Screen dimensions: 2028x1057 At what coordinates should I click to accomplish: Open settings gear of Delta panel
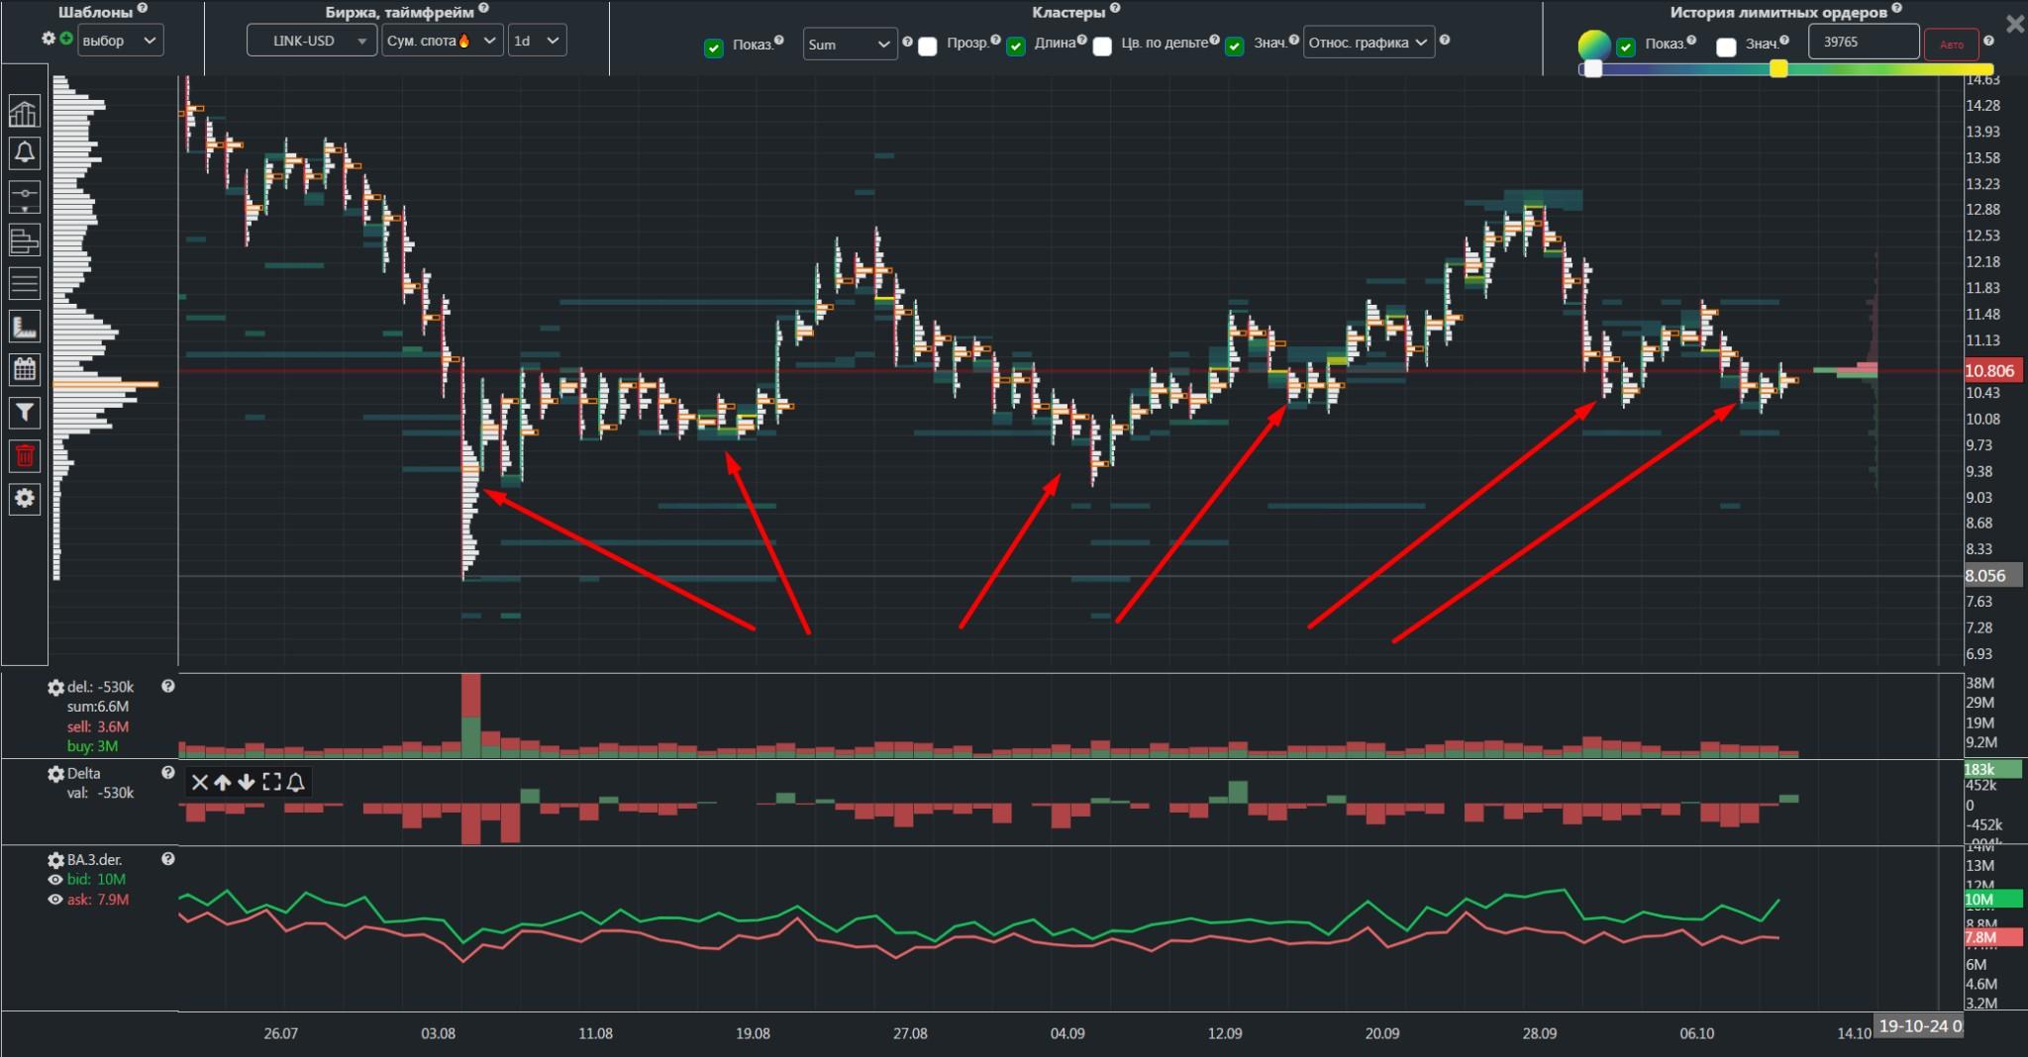56,774
